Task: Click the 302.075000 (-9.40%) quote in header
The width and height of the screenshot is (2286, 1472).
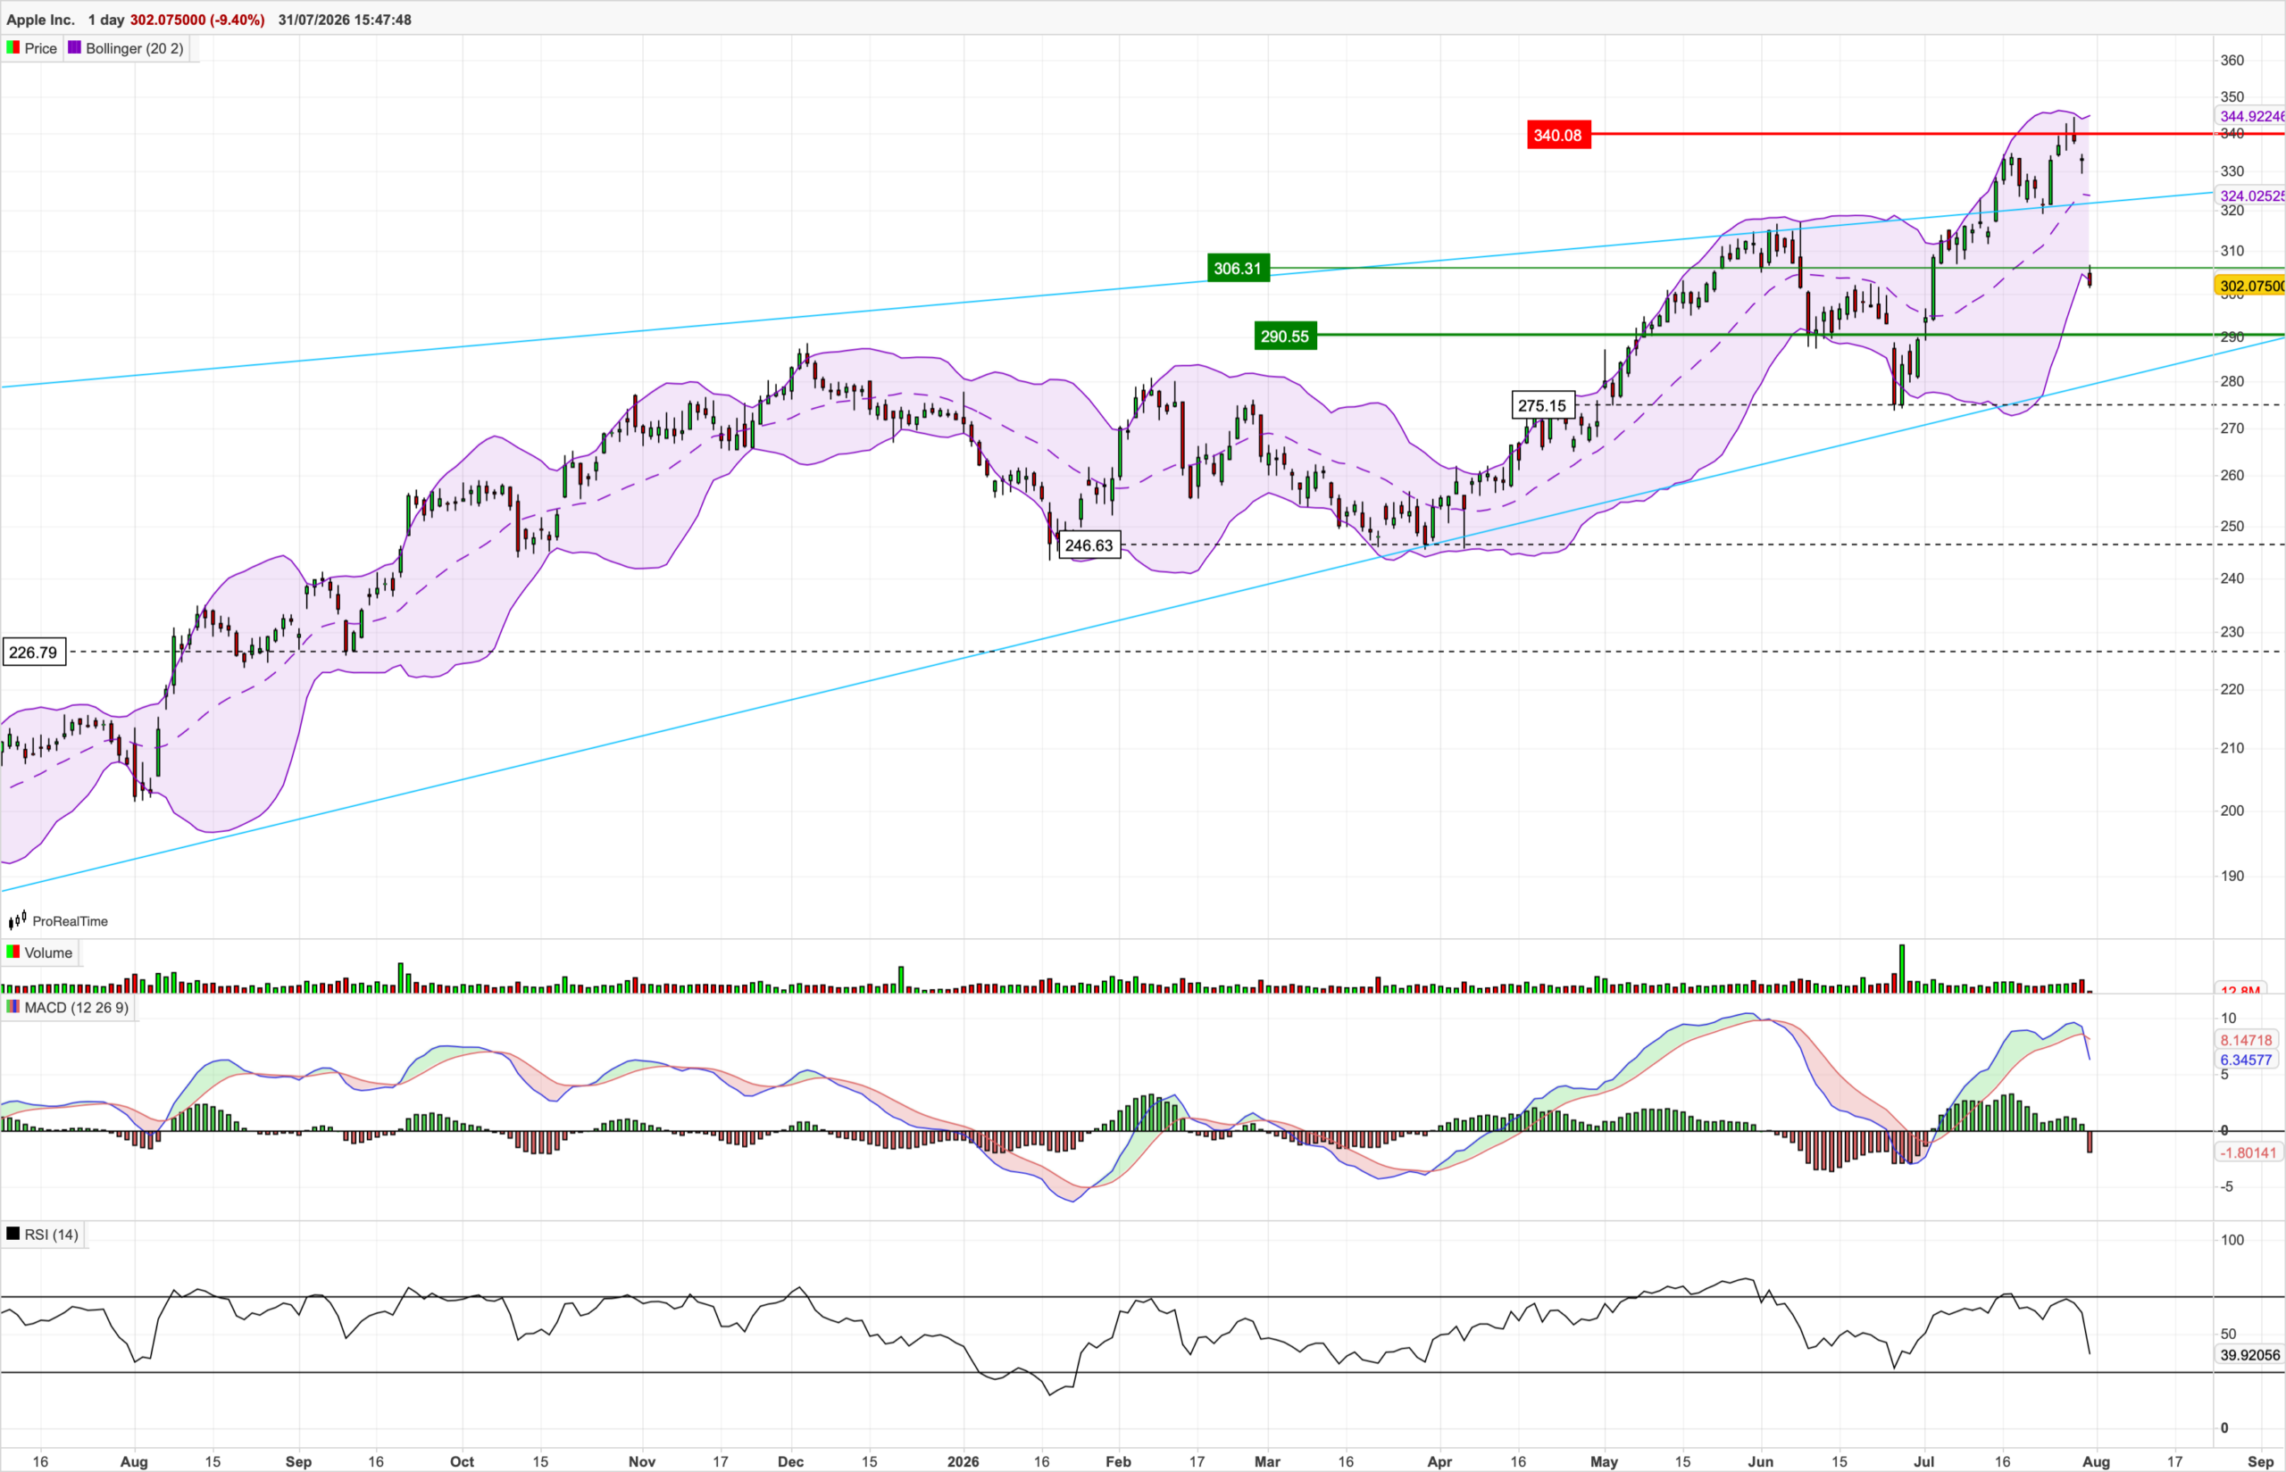Action: pos(197,20)
